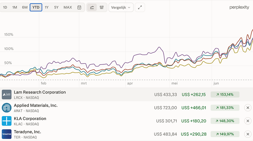
Task: Click the mei axis label
Action: tap(175, 83)
